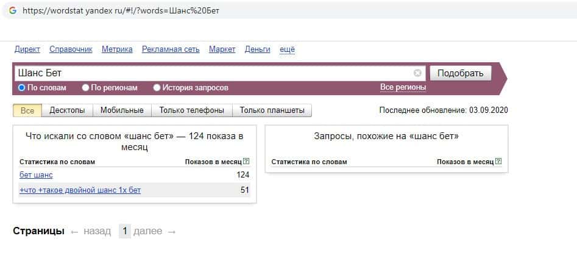Open the бет шанс query link
Viewport: 577px width, 266px height.
pyautogui.click(x=36, y=174)
